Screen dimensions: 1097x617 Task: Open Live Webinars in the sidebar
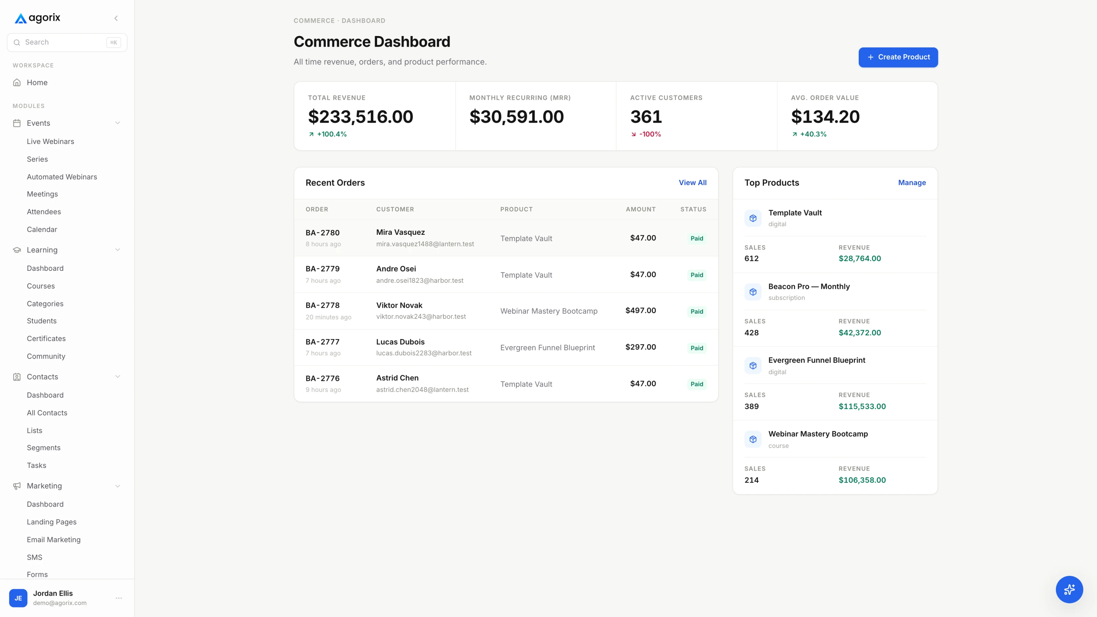[x=50, y=141]
